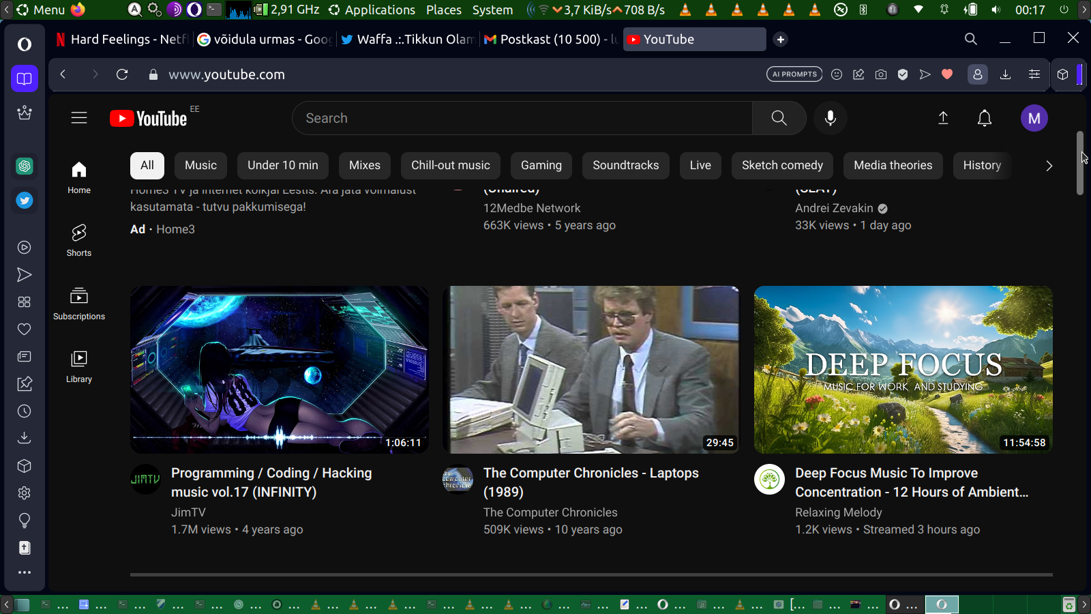The height and width of the screenshot is (614, 1091).
Task: Toggle the Opera ad blocker shield icon
Action: click(x=903, y=74)
